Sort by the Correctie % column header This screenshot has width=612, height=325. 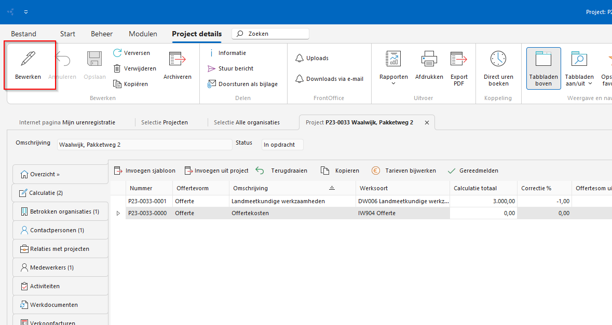pos(545,188)
